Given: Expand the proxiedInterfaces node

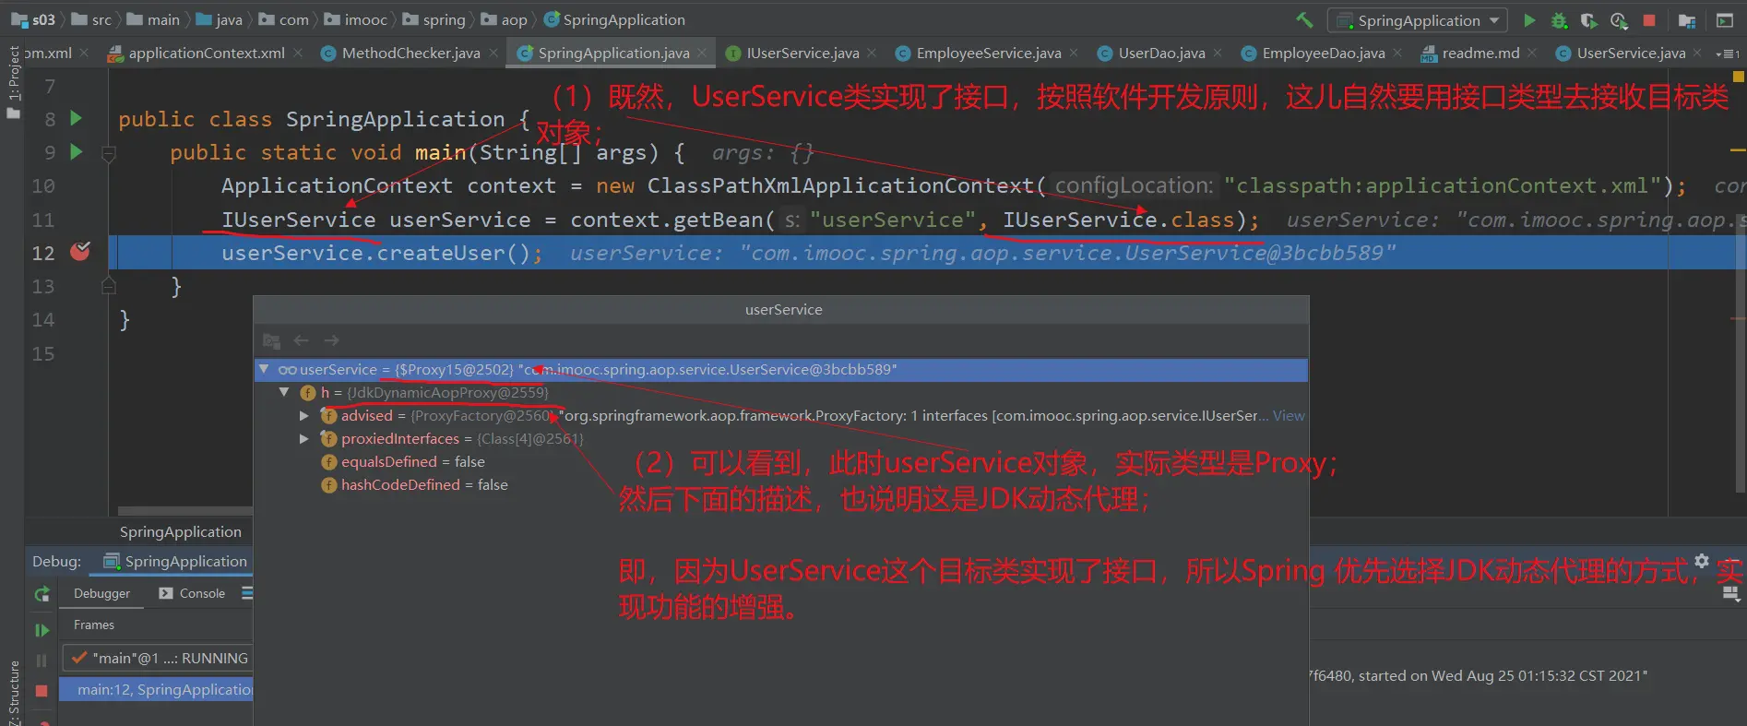Looking at the screenshot, I should (304, 438).
